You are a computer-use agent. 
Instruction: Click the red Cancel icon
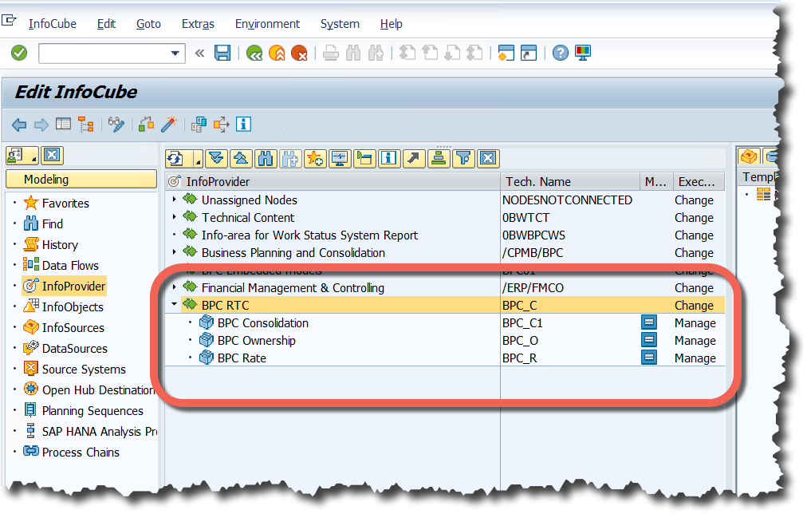(299, 53)
